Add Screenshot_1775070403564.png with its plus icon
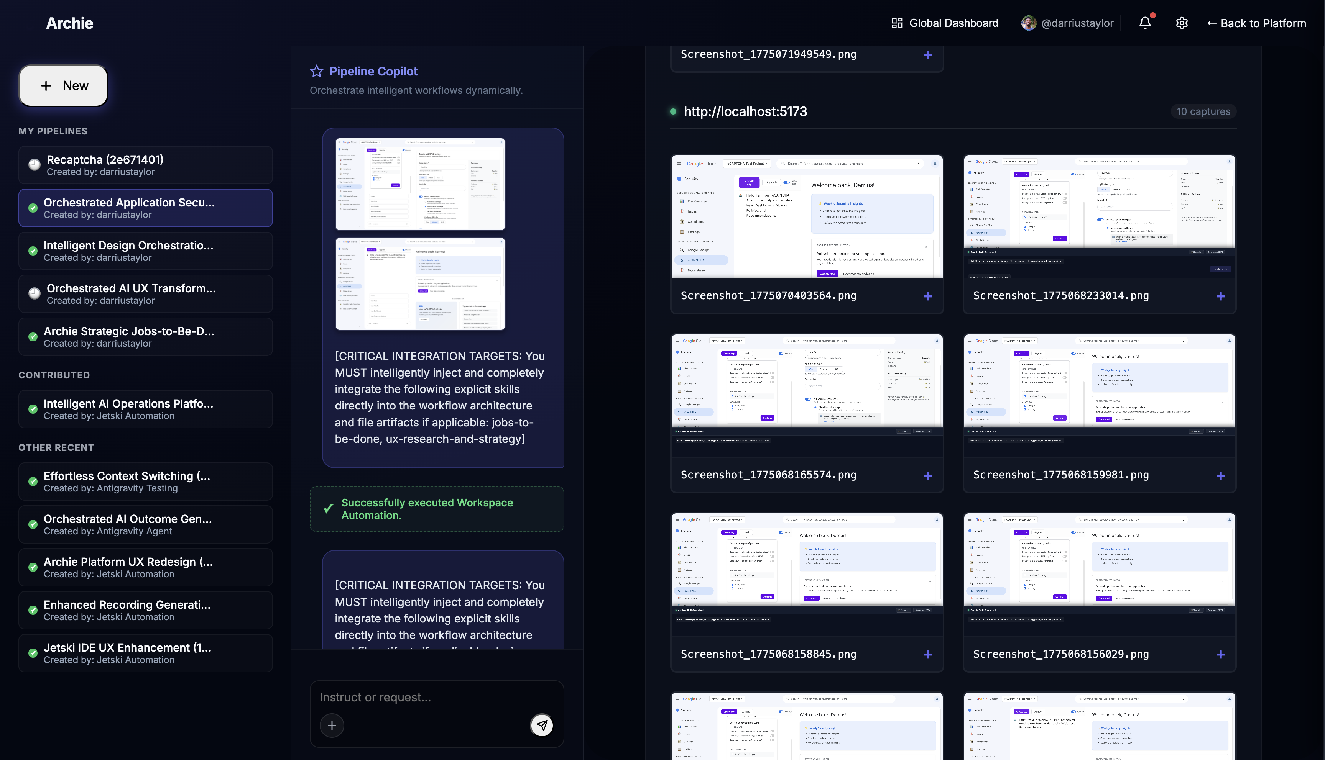The height and width of the screenshot is (760, 1325). (x=928, y=296)
